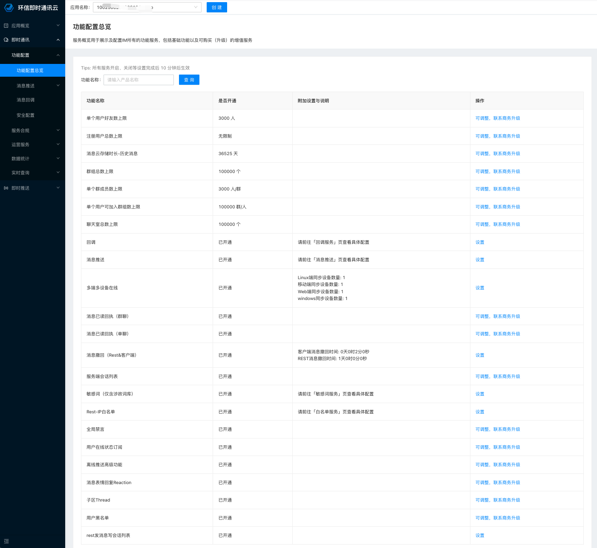Focus the 功能名称 search input field
Image resolution: width=597 pixels, height=548 pixels.
138,80
